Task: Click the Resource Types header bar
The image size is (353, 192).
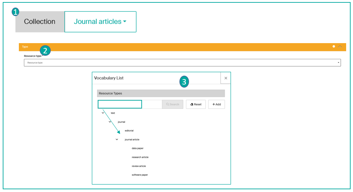Action: pyautogui.click(x=161, y=93)
